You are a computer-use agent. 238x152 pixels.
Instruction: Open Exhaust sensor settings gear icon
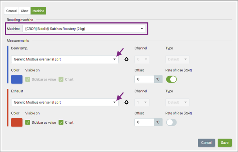tap(126, 102)
